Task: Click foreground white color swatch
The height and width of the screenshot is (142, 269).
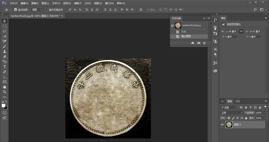Action: (3, 105)
